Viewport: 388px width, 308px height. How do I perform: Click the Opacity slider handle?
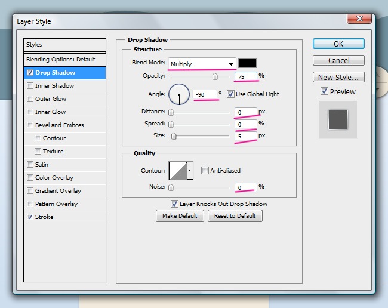(215, 76)
